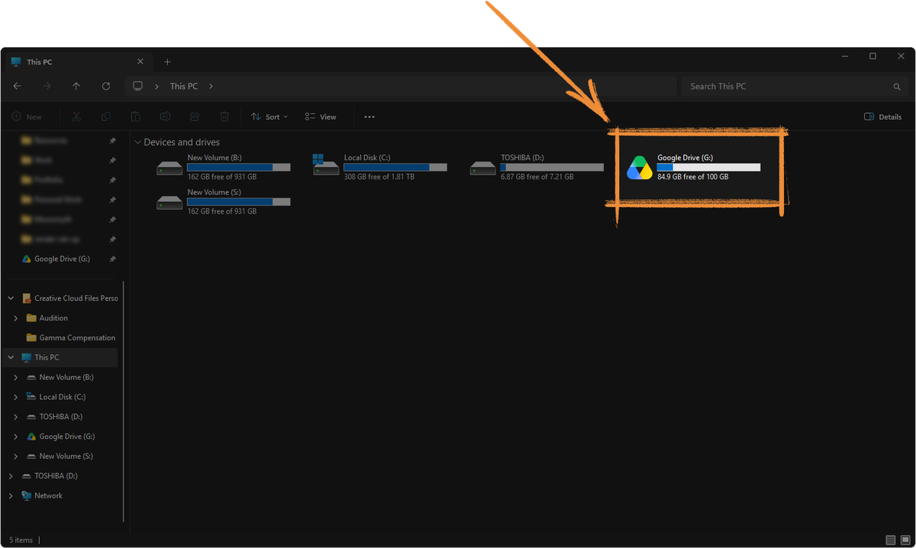Click the Rename toolbar icon
Screen dimensions: 916x548
[165, 117]
